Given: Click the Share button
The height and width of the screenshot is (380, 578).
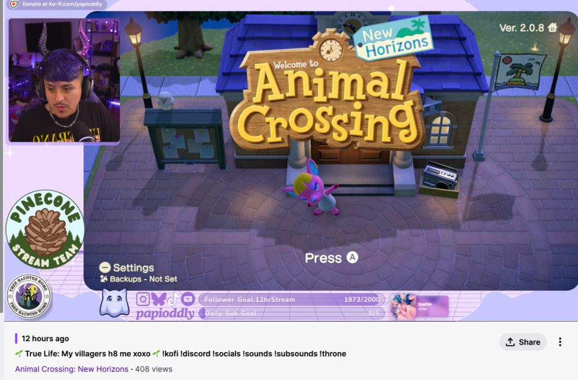Looking at the screenshot, I should [x=523, y=342].
